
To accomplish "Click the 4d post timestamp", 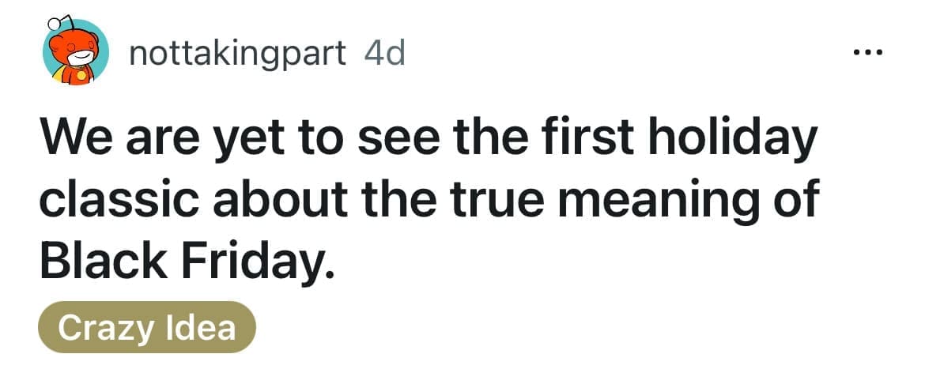I will [x=383, y=53].
